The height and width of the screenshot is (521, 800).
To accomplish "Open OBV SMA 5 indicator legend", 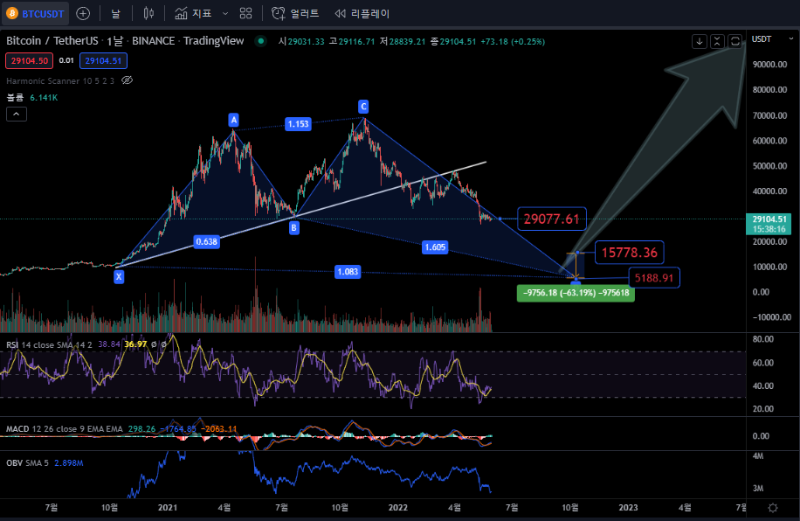I will tap(27, 463).
